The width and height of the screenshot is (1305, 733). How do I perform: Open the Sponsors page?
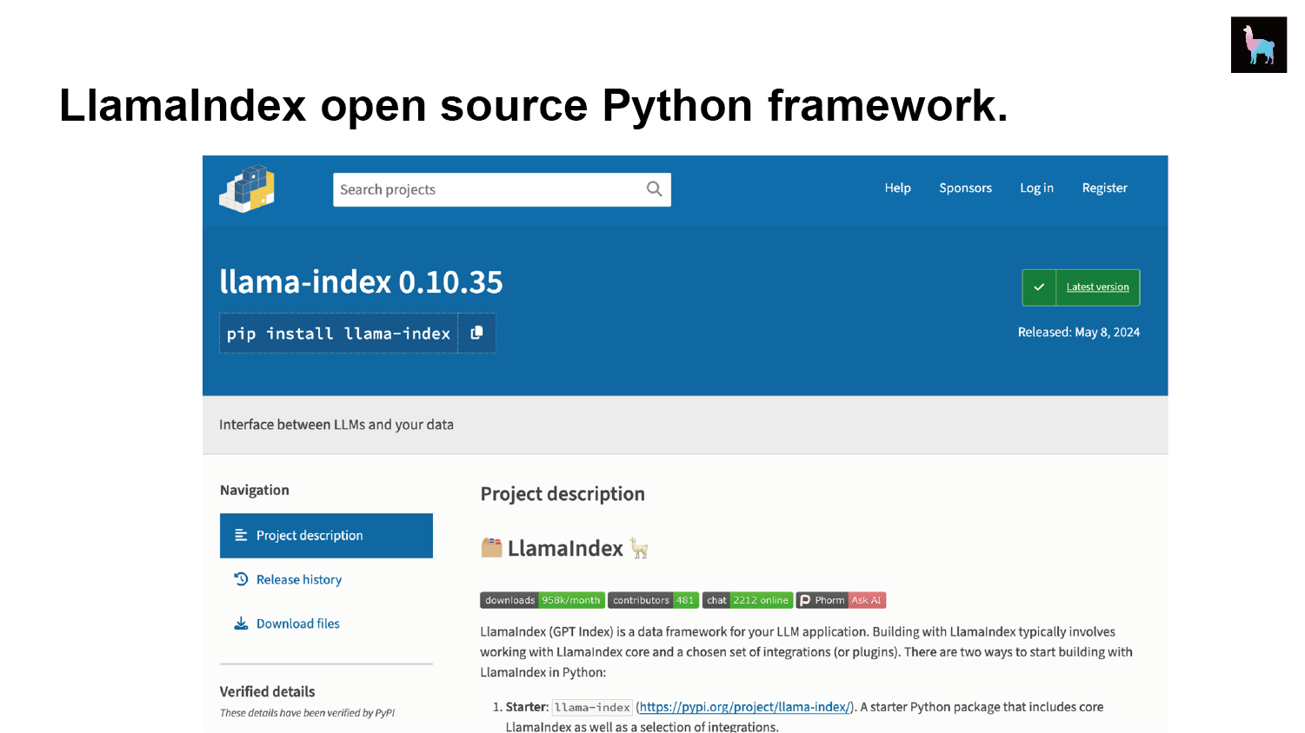point(965,188)
